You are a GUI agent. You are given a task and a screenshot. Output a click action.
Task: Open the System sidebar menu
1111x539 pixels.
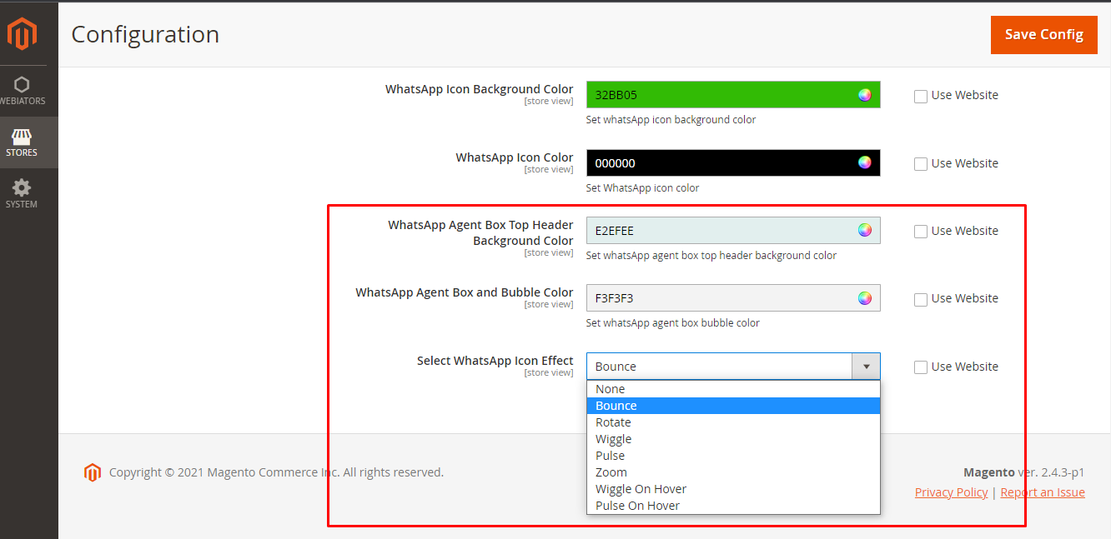23,194
